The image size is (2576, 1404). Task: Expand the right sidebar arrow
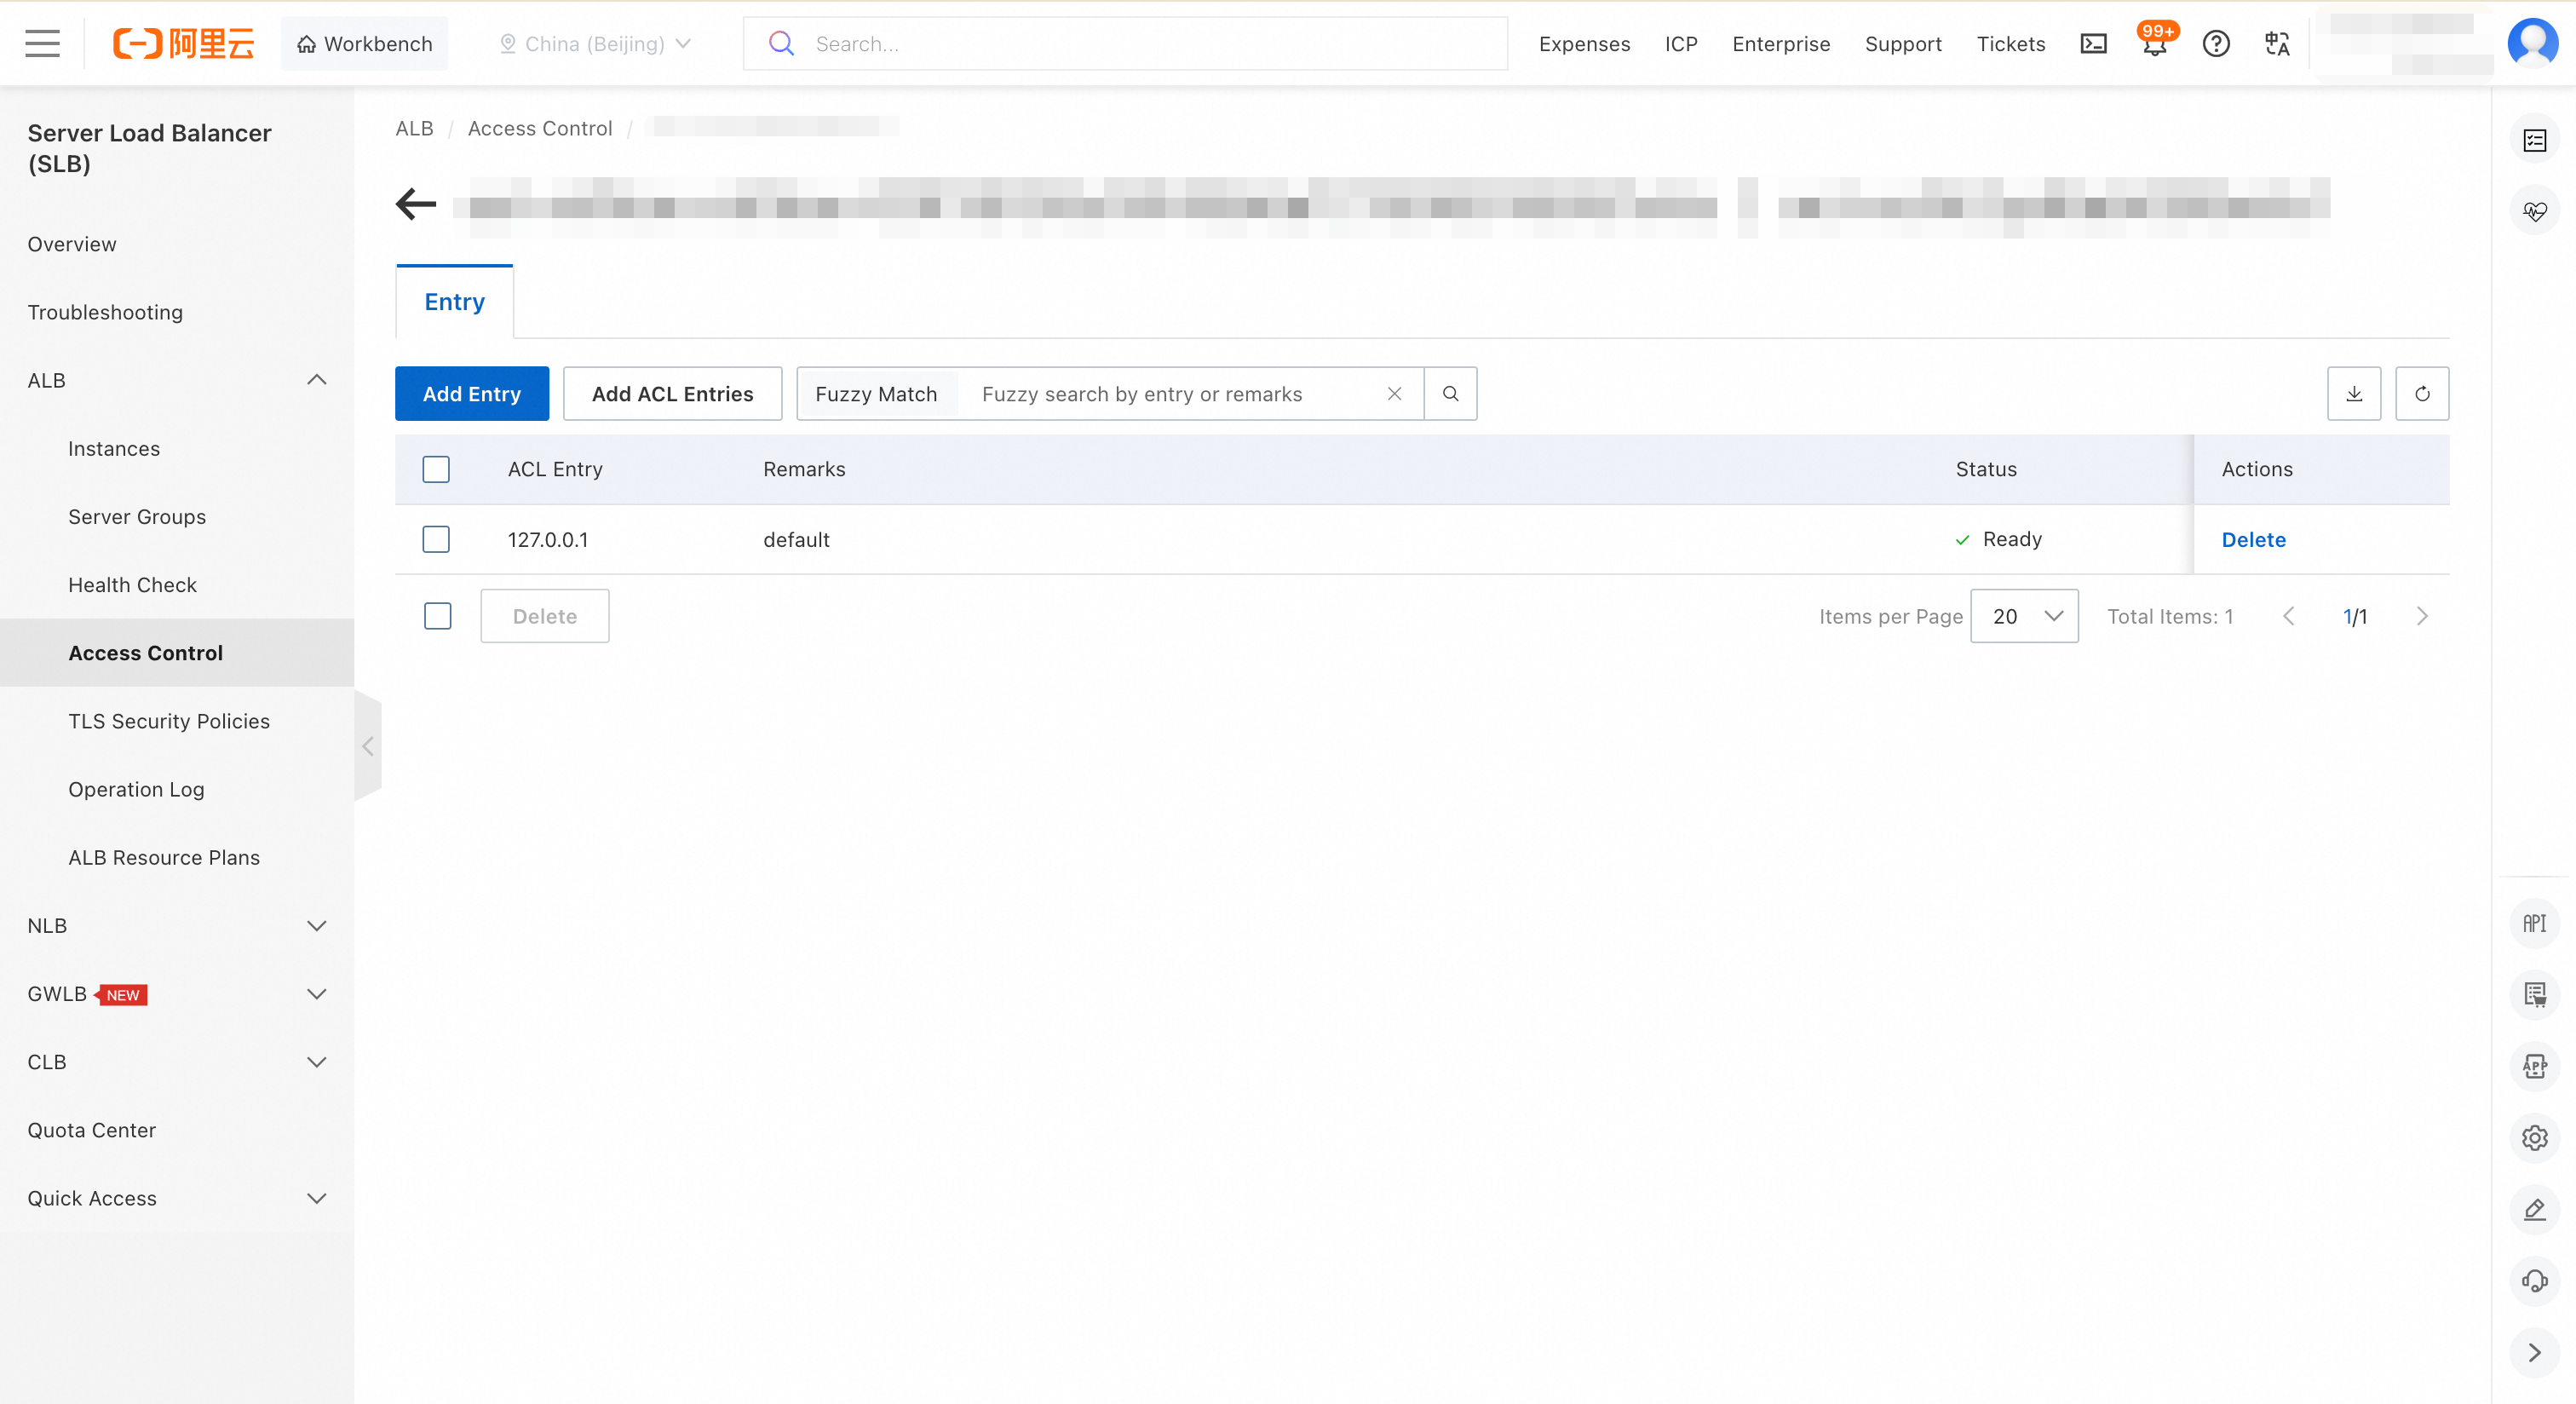point(2534,1352)
